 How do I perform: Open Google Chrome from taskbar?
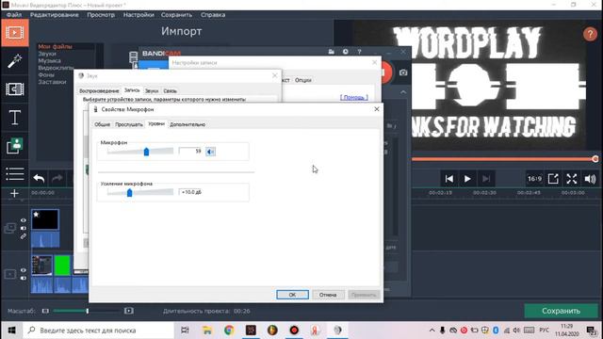click(x=229, y=331)
